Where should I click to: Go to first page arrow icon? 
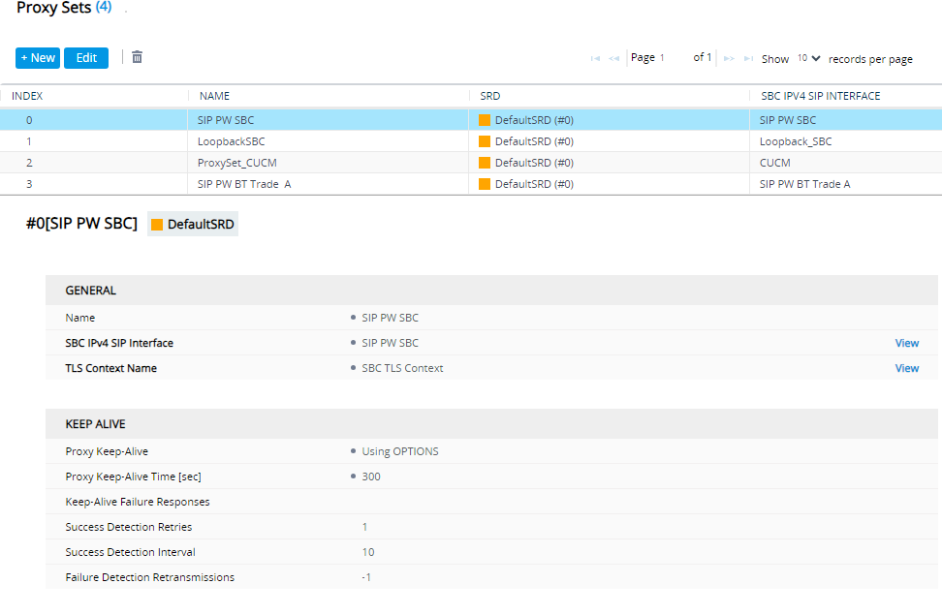(595, 58)
